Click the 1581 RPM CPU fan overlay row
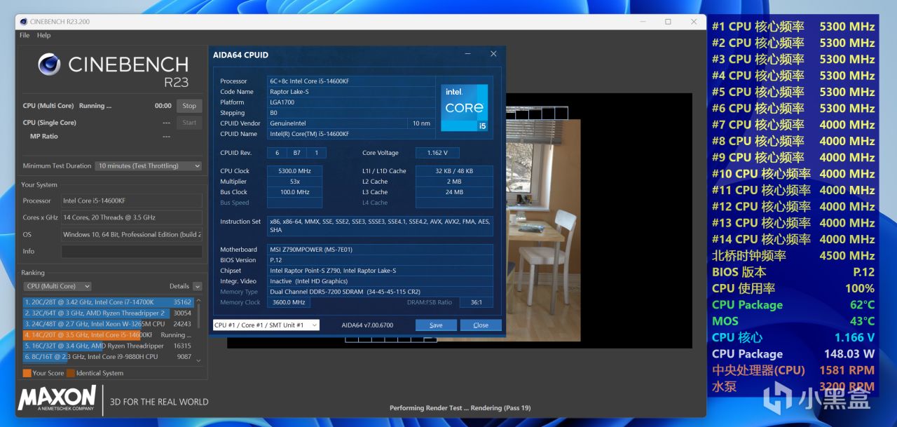This screenshot has height=427, width=897. (793, 370)
